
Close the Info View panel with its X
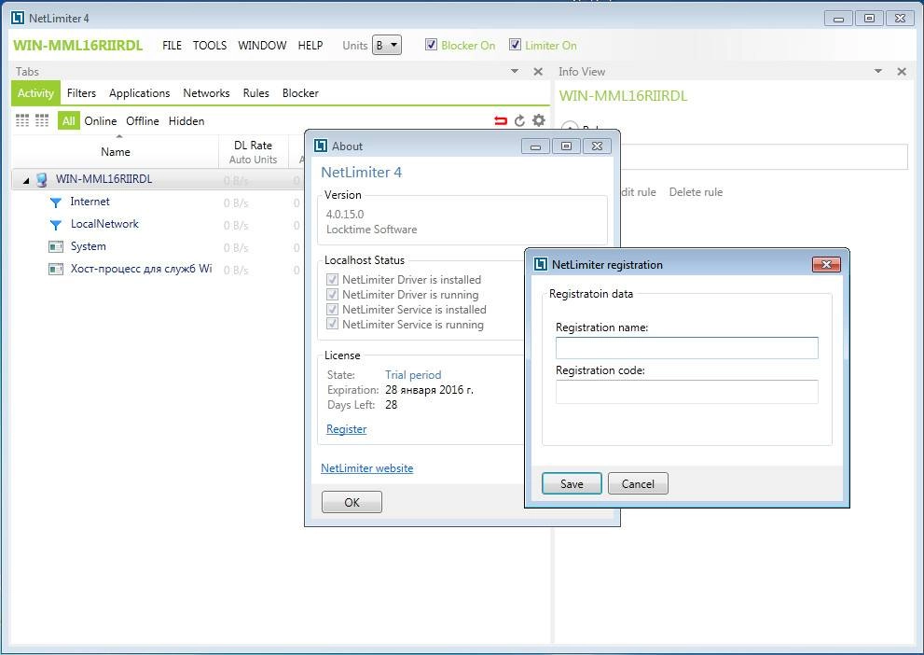[901, 71]
